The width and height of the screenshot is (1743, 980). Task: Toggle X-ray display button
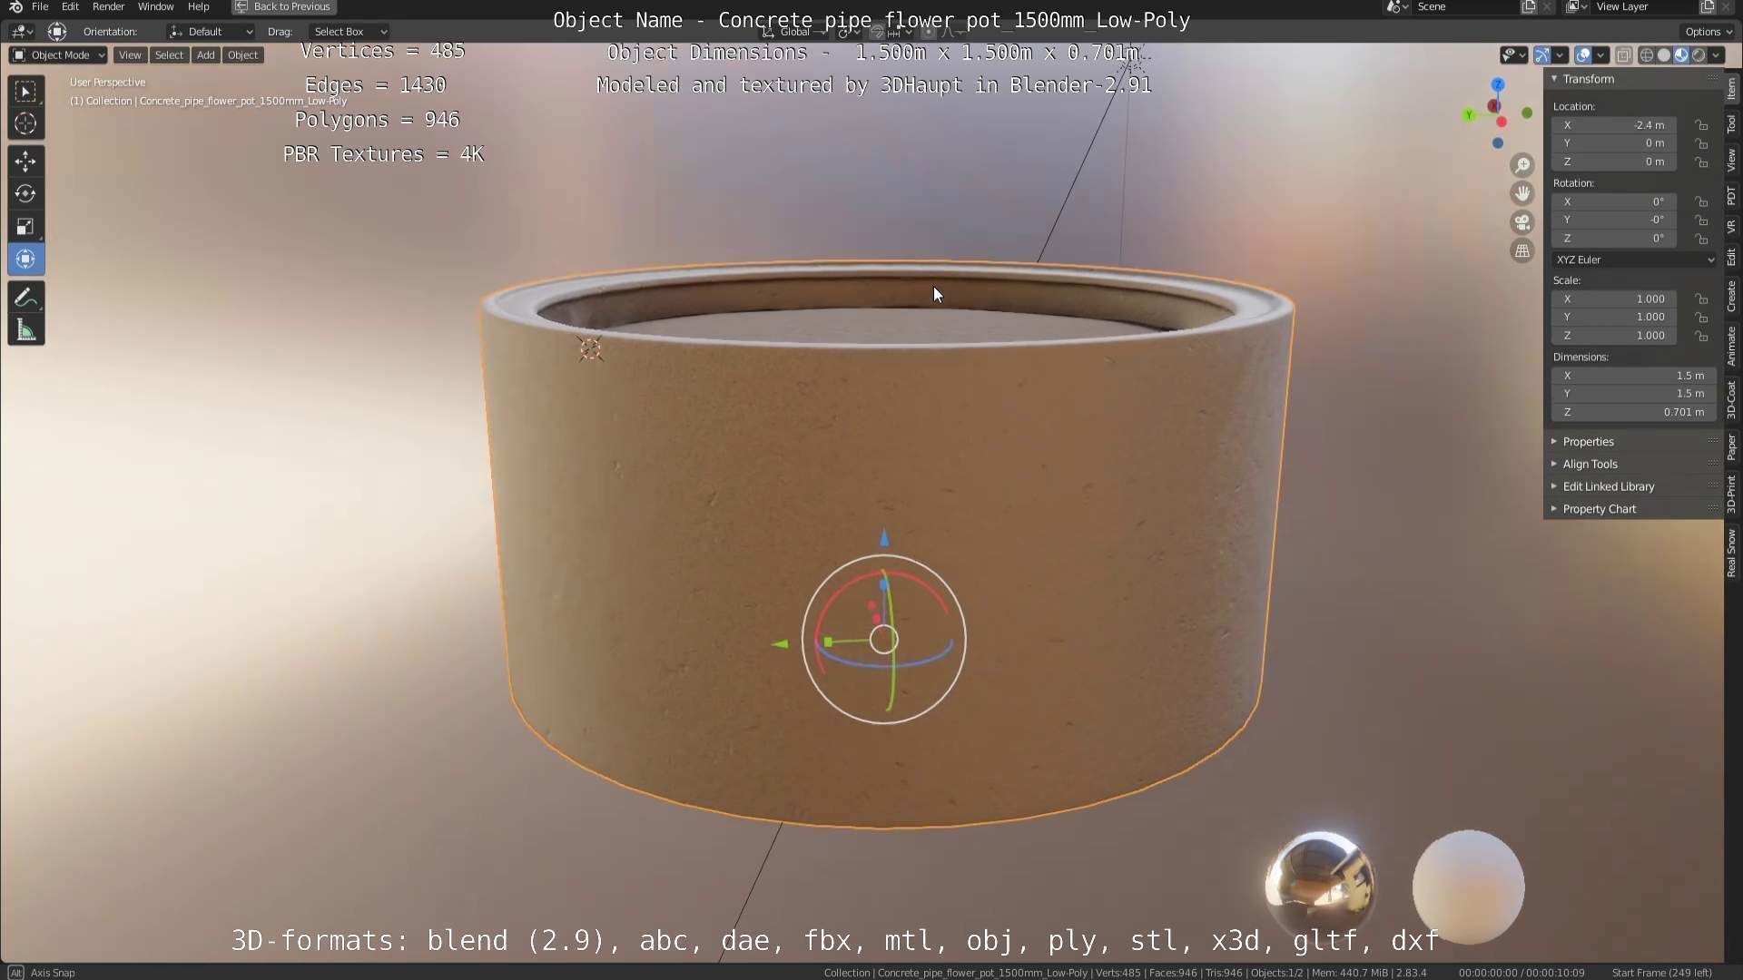click(1624, 55)
